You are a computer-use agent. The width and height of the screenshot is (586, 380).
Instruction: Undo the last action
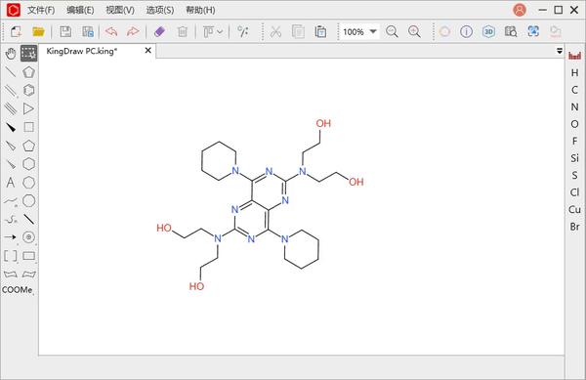click(111, 32)
